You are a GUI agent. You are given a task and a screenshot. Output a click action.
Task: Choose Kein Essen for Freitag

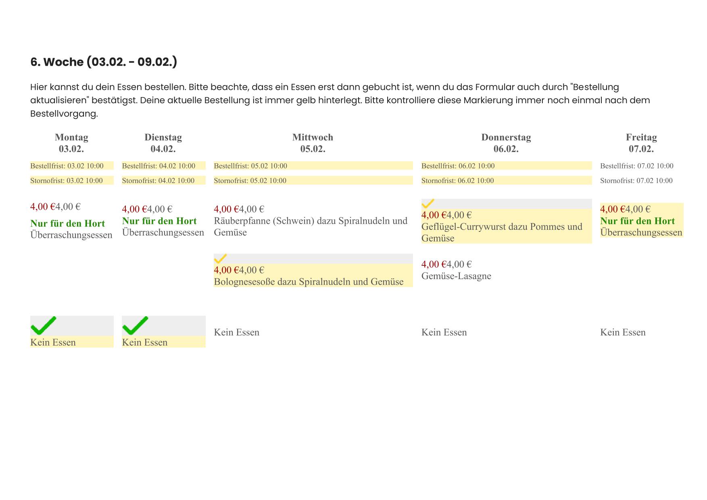(623, 332)
